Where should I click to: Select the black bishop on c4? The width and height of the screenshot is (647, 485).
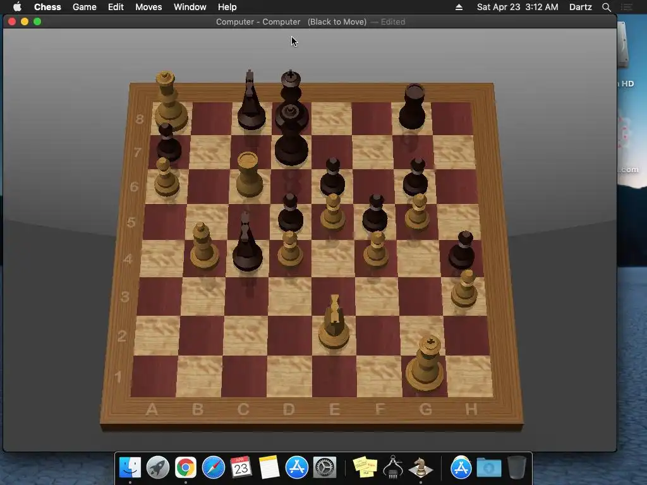click(x=247, y=242)
